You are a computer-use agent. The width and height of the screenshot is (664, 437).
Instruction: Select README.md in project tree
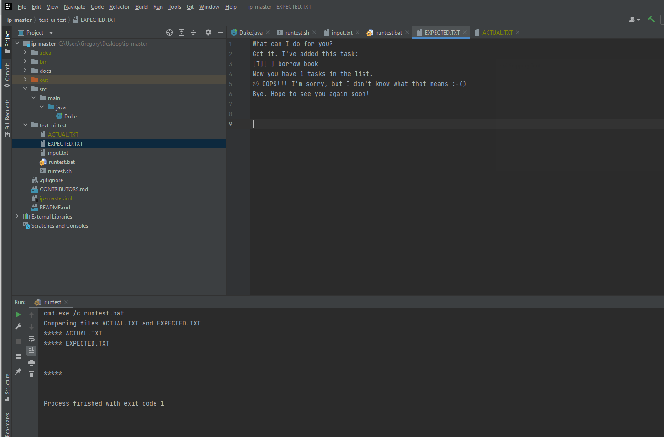click(55, 207)
